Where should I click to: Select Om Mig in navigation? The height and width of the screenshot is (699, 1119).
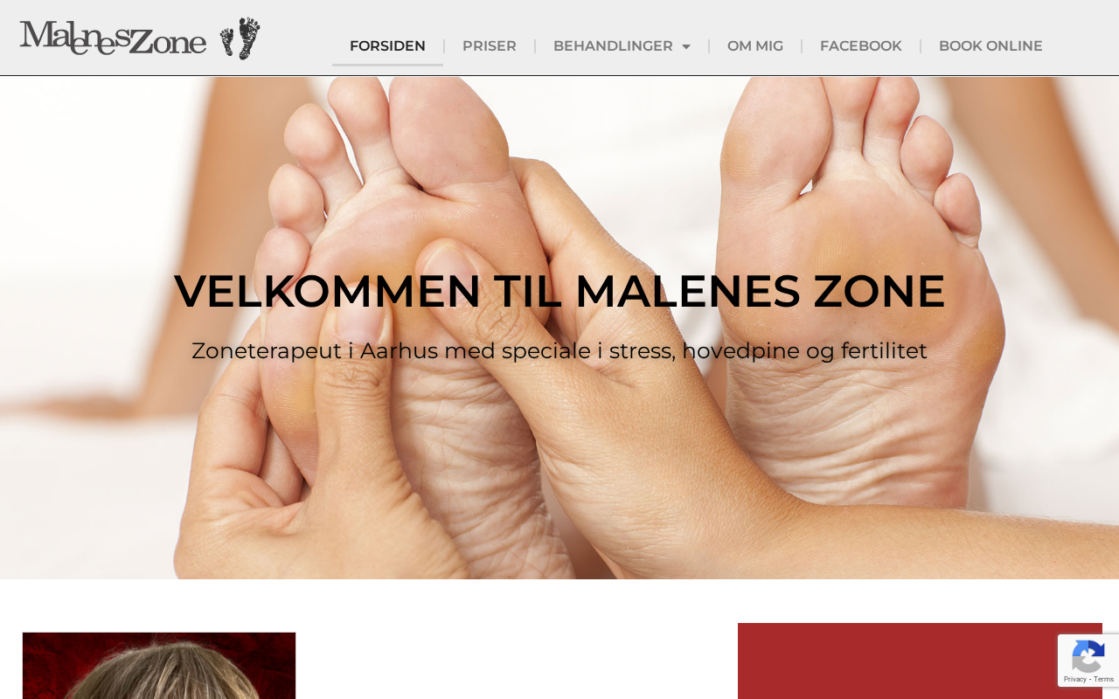755,46
